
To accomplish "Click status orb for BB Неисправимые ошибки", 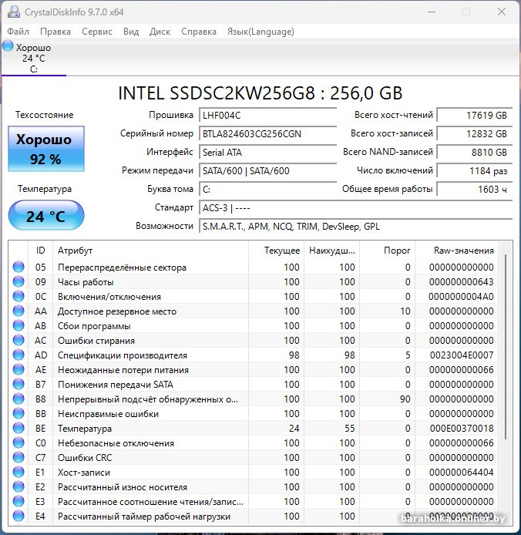I will pos(18,413).
